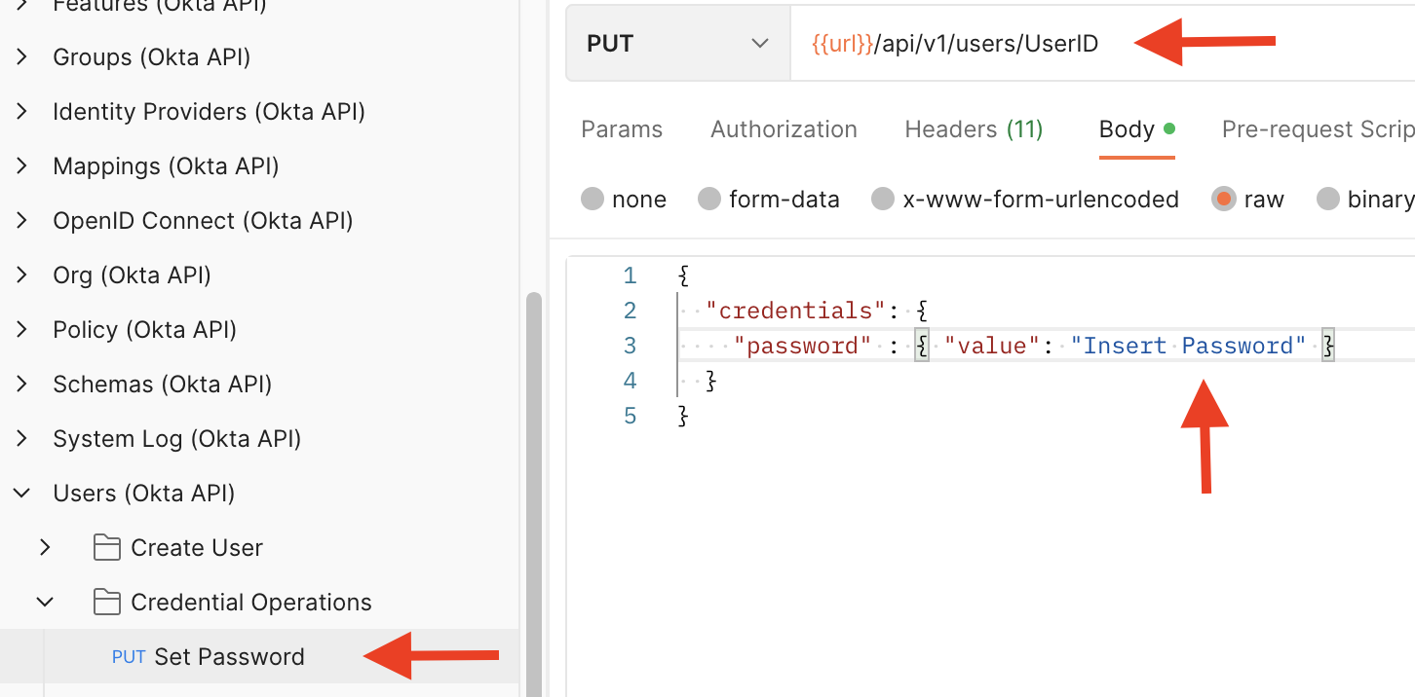This screenshot has height=697, width=1415.
Task: Select the form-data radio option
Action: click(x=709, y=200)
